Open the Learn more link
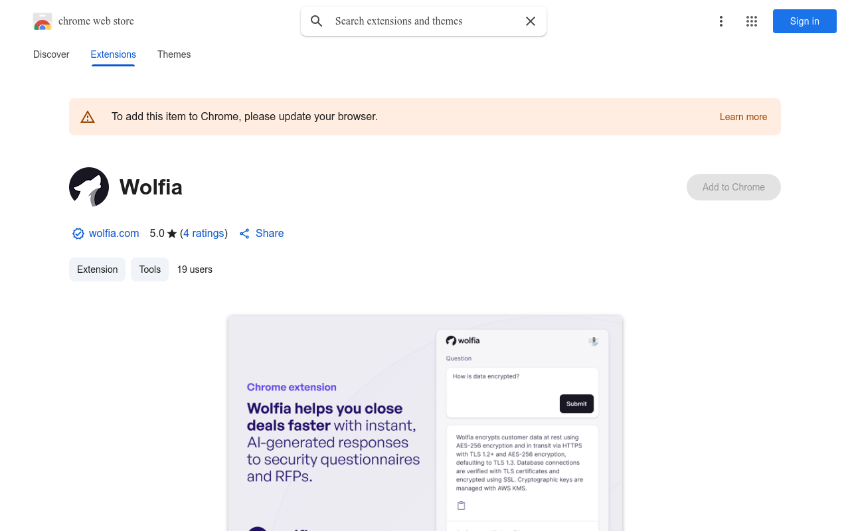Image resolution: width=850 pixels, height=531 pixels. pos(743,117)
